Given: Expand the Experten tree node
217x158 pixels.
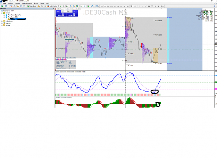Looking at the screenshot, I should coord(2,23).
